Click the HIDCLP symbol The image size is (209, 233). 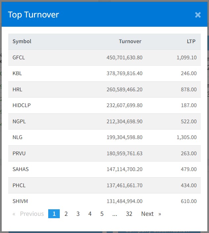click(22, 105)
